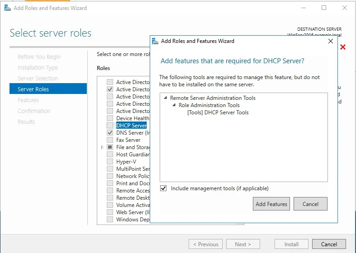
Task: Click the dialog's wizard title icon
Action: pos(155,41)
